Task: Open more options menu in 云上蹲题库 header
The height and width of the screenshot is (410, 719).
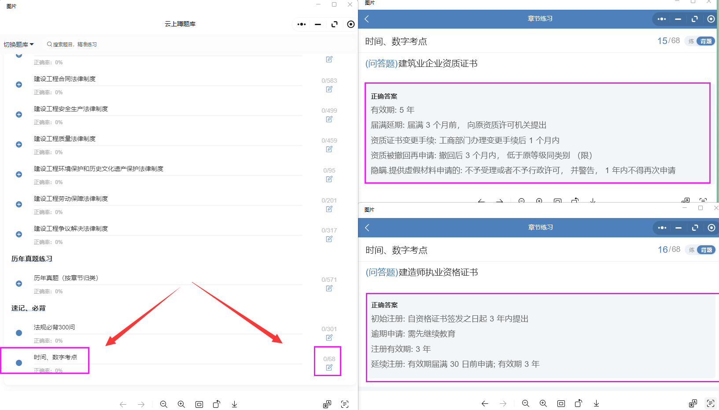Action: click(302, 24)
